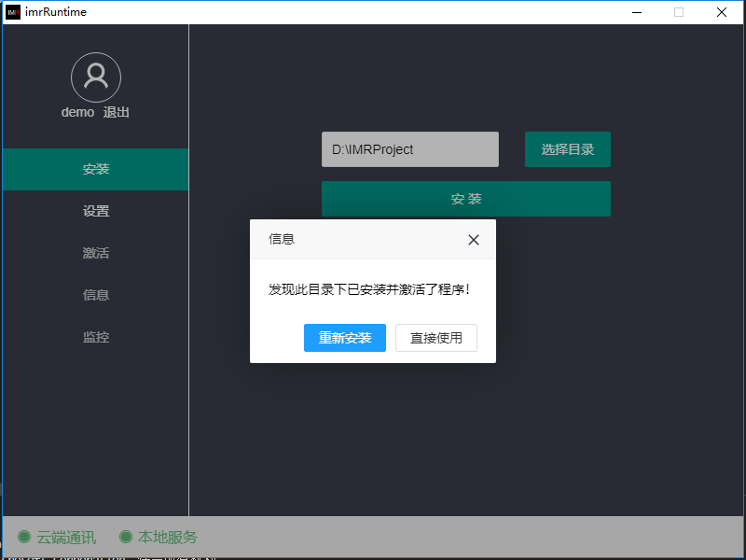
Task: Log out using the 退出 link
Action: (117, 112)
